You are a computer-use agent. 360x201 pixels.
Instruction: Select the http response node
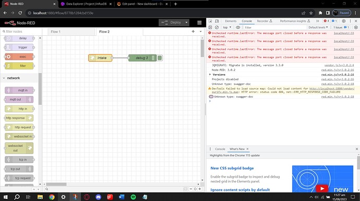pyautogui.click(x=19, y=118)
